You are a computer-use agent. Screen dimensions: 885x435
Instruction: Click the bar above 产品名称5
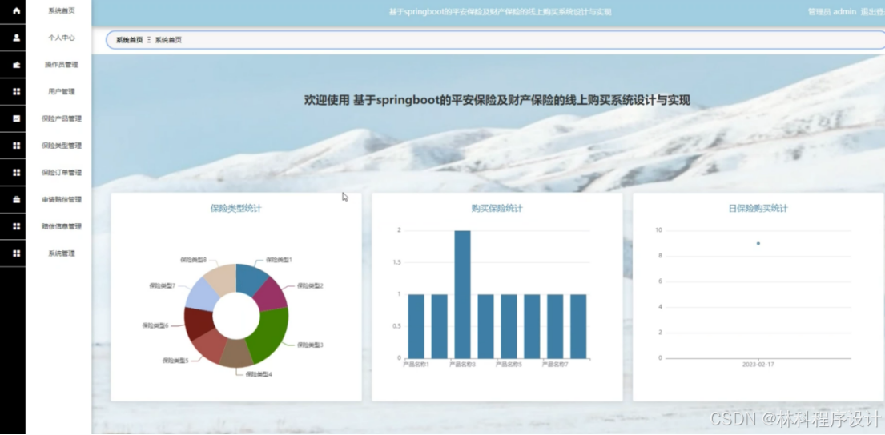(509, 327)
